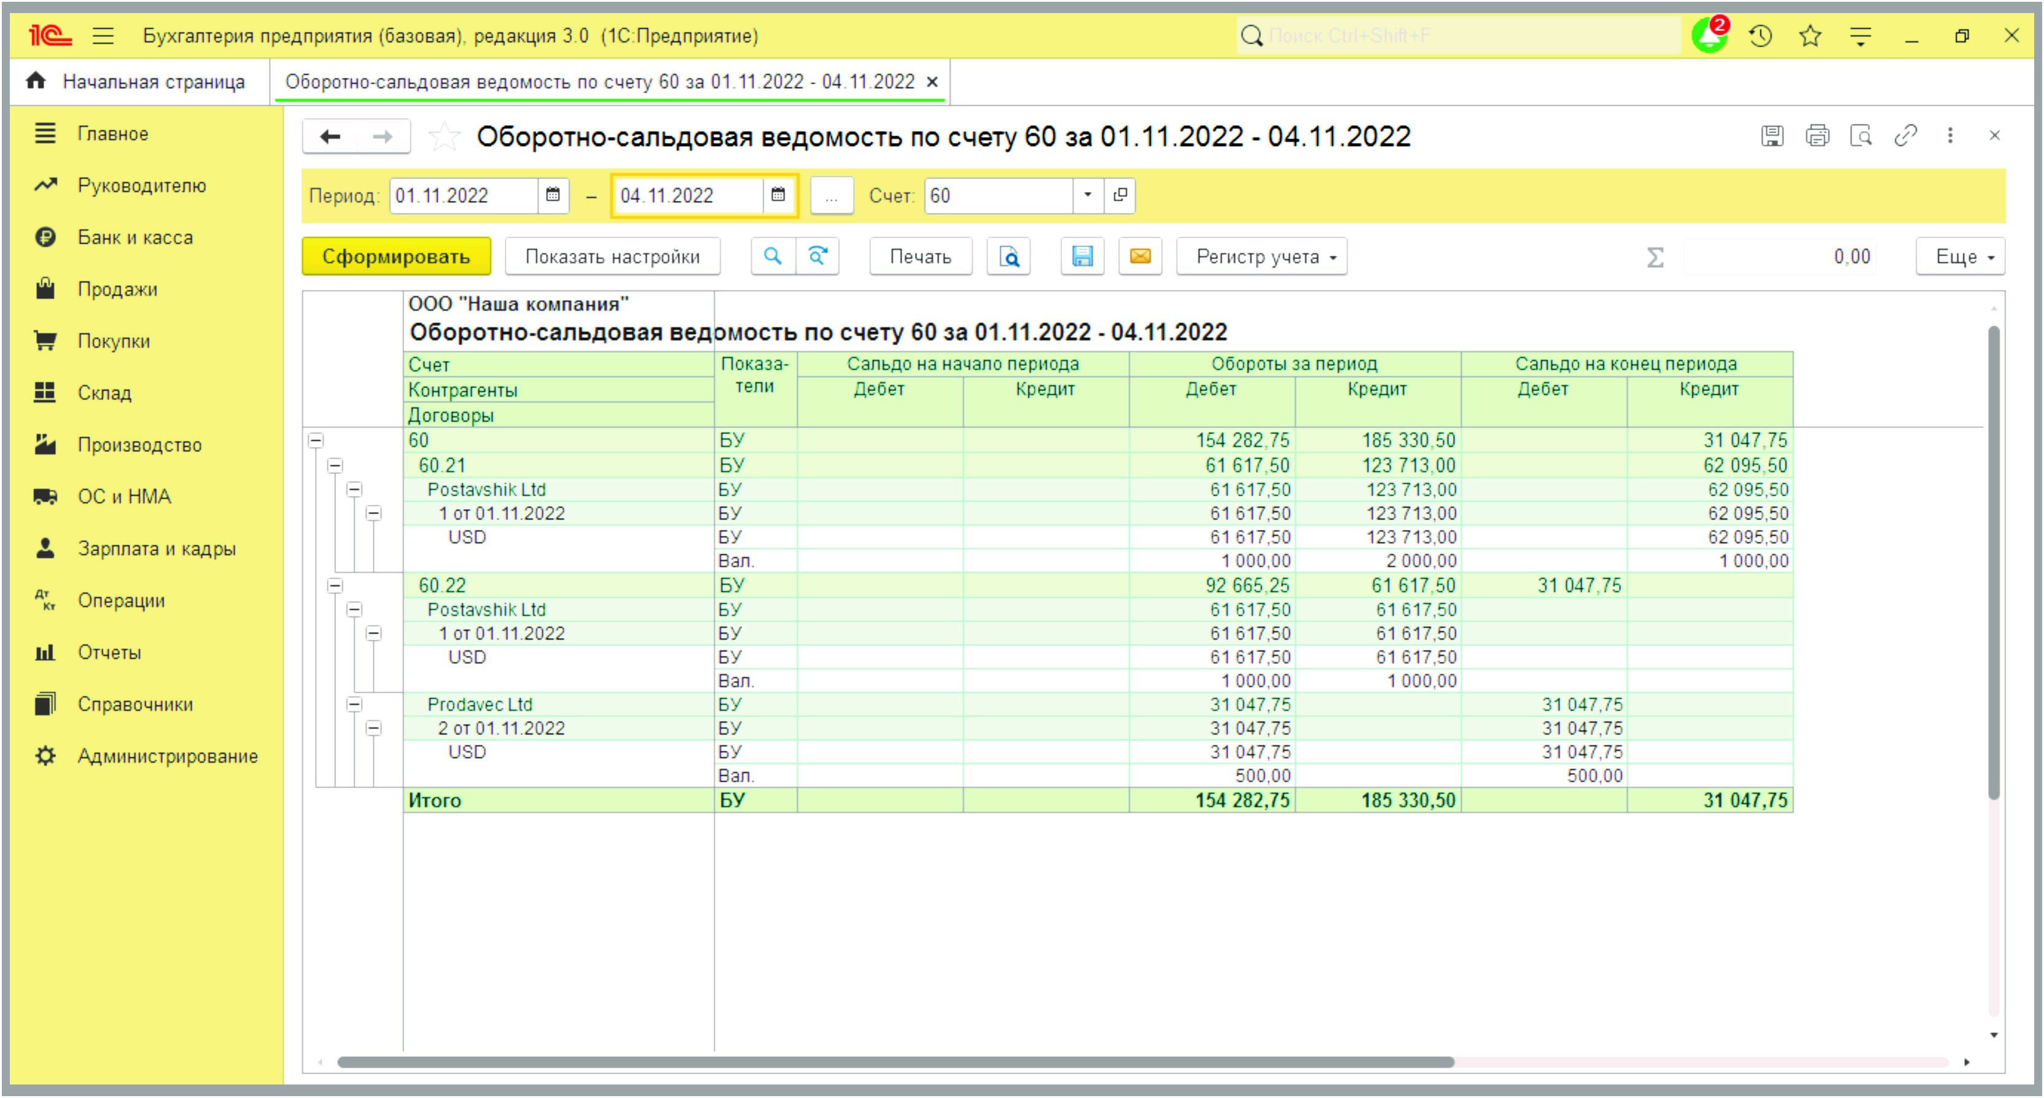Open favorites star in title bar
Viewport: 2044px width, 1098px height.
tap(1811, 36)
